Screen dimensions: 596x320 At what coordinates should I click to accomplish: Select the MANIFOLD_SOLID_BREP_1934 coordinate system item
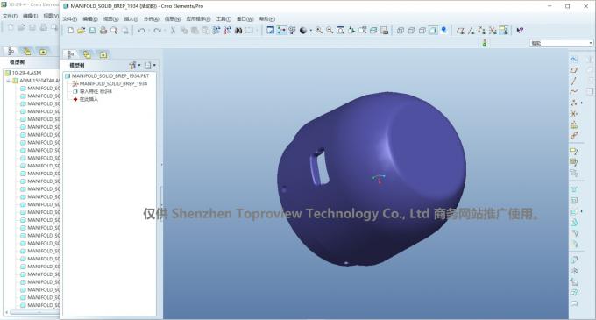click(110, 83)
